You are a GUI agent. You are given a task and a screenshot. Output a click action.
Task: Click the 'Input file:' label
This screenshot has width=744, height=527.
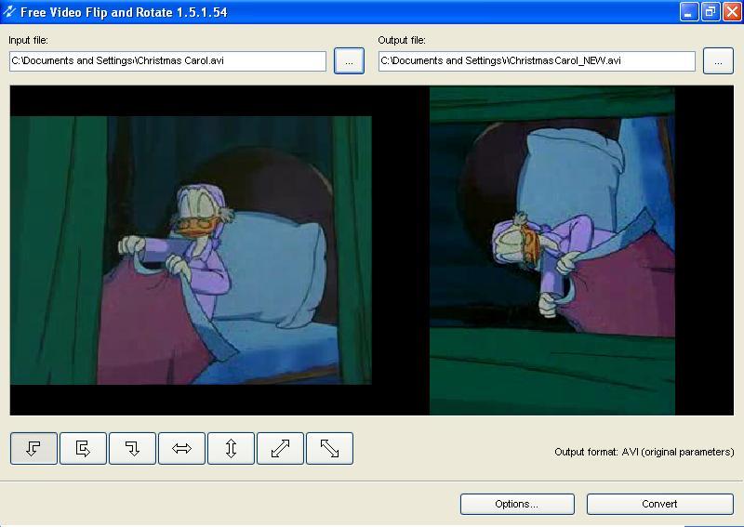coord(29,40)
